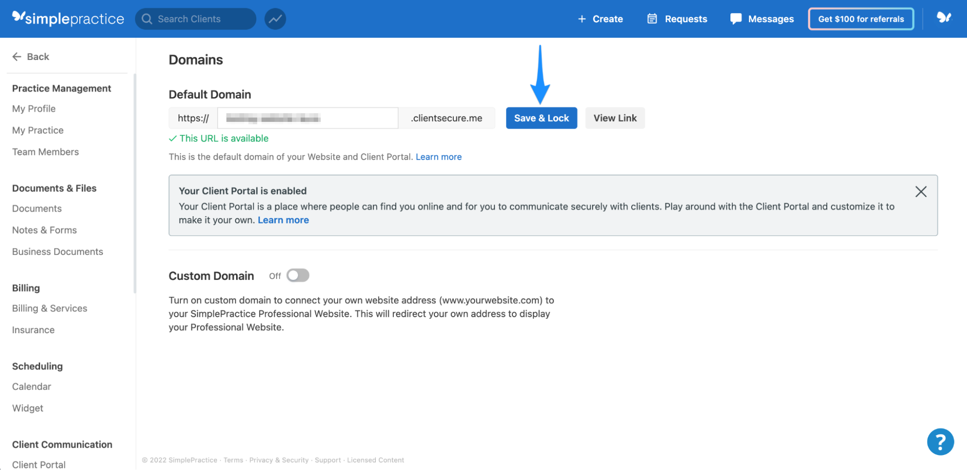
Task: Open the analytics chart icon
Action: pyautogui.click(x=275, y=19)
